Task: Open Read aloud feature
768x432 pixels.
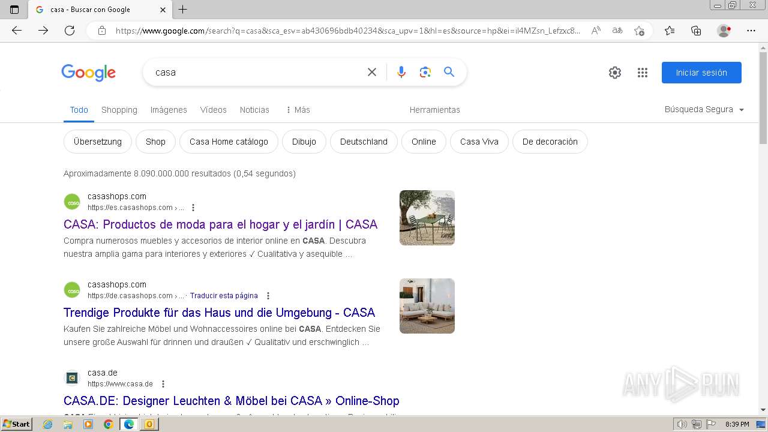Action: (x=596, y=31)
